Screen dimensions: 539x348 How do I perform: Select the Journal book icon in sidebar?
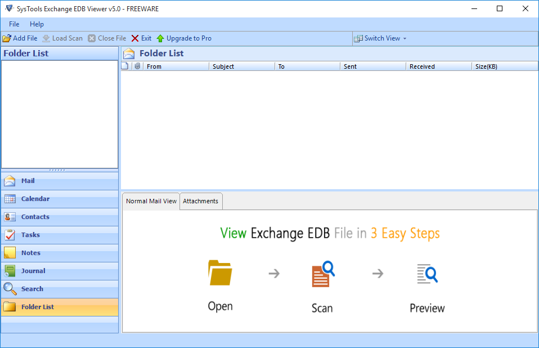pyautogui.click(x=10, y=271)
